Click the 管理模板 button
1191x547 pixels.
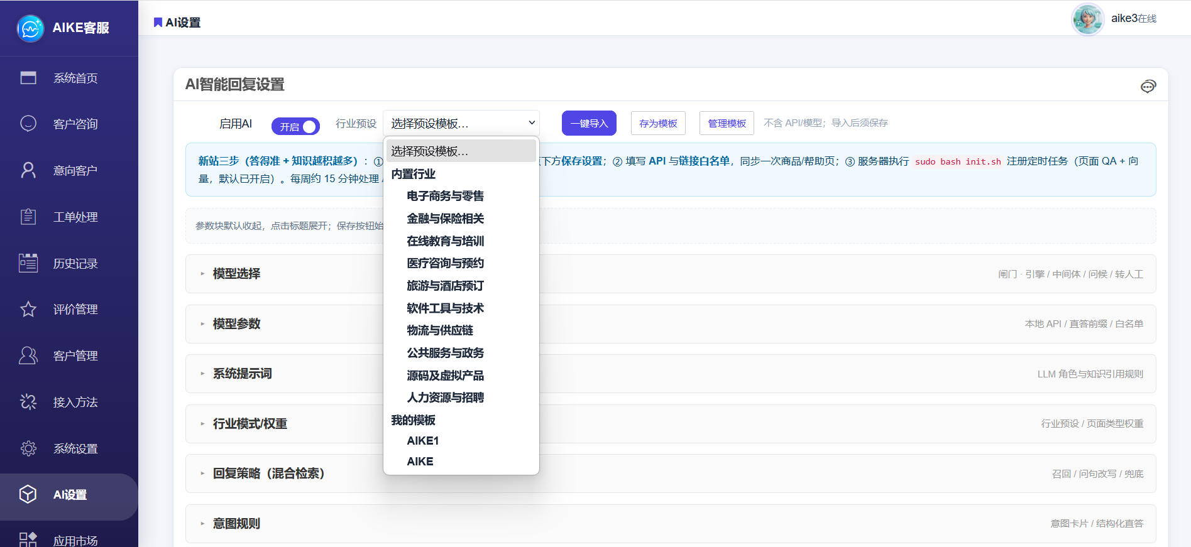tap(727, 123)
